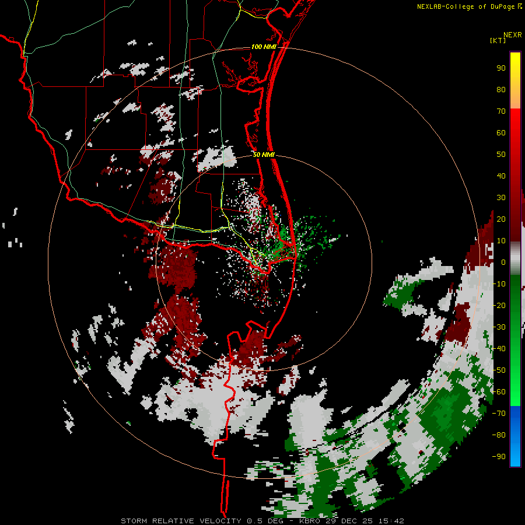Click the -70 scale value
Viewport: 525px width, 525px height.
click(x=499, y=414)
